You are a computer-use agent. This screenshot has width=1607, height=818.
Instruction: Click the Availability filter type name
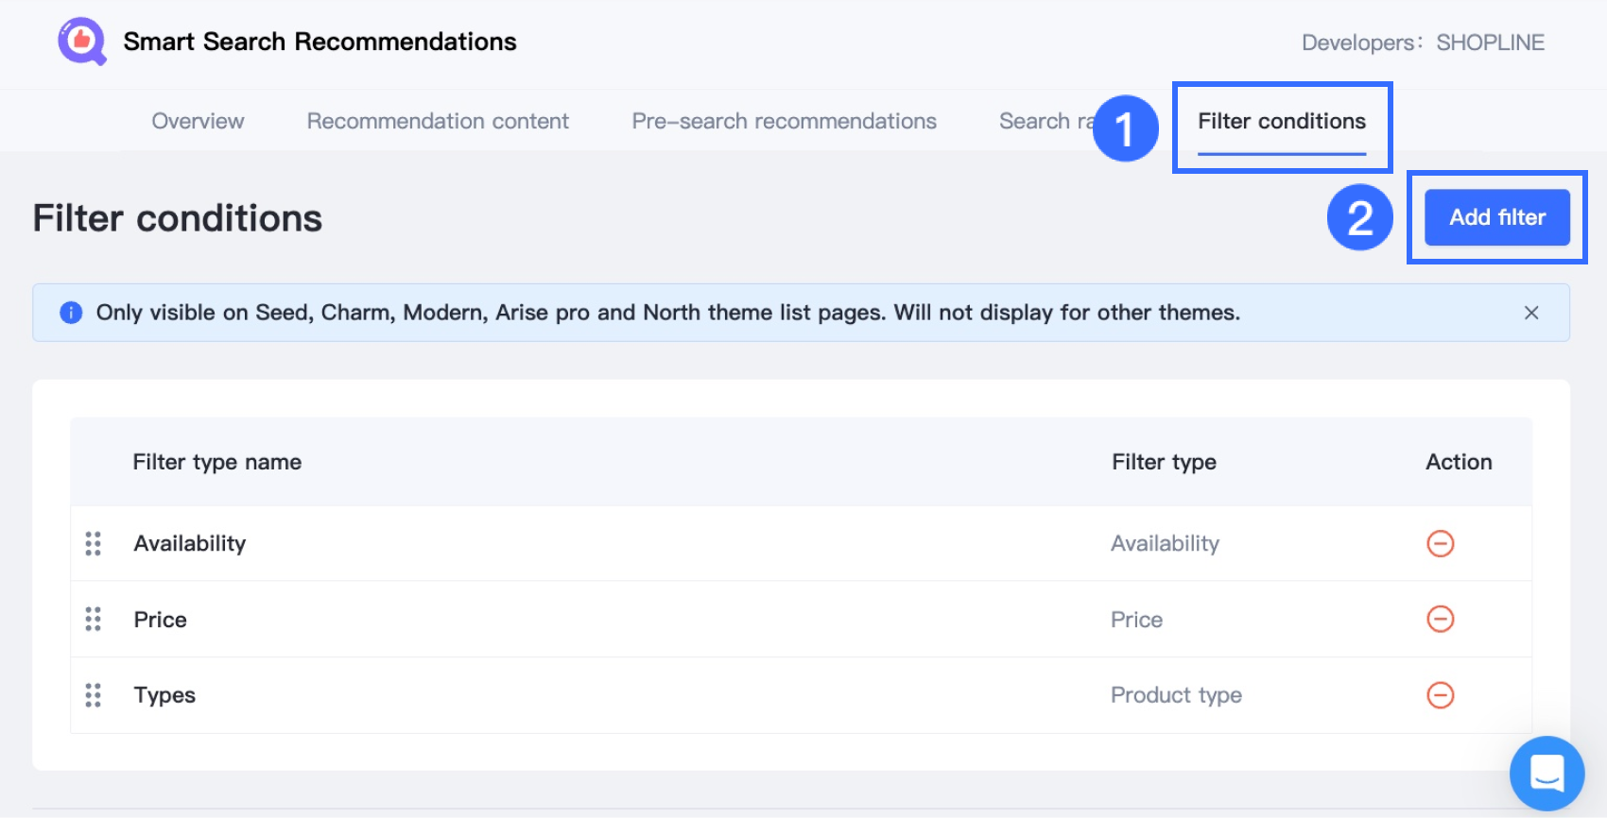(x=190, y=543)
